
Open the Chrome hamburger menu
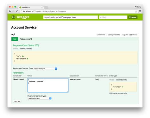pos(140,11)
